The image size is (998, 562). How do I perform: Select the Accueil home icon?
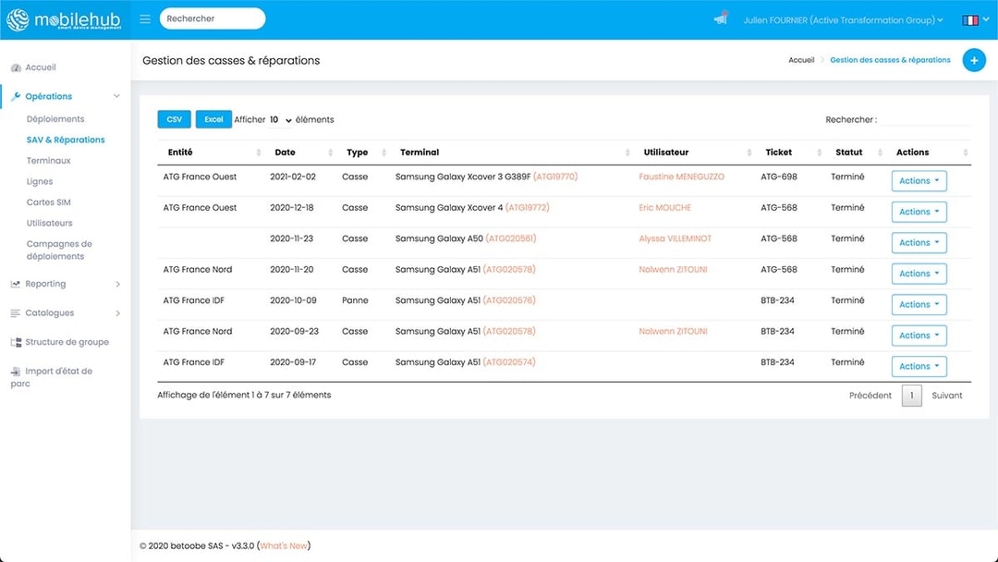[x=17, y=67]
